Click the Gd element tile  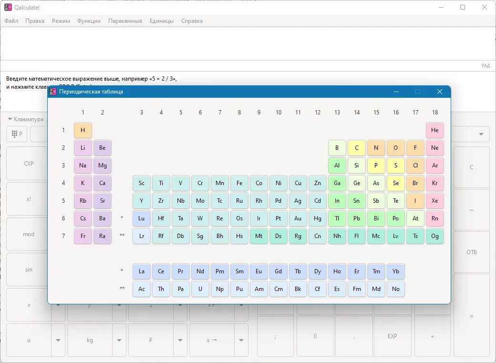coord(279,271)
